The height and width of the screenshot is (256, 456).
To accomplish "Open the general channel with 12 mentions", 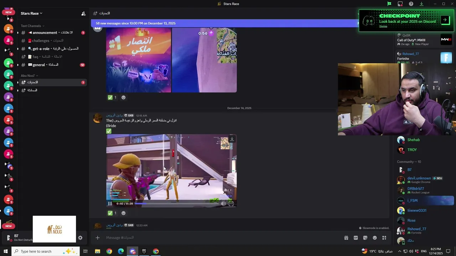I will pyautogui.click(x=52, y=65).
